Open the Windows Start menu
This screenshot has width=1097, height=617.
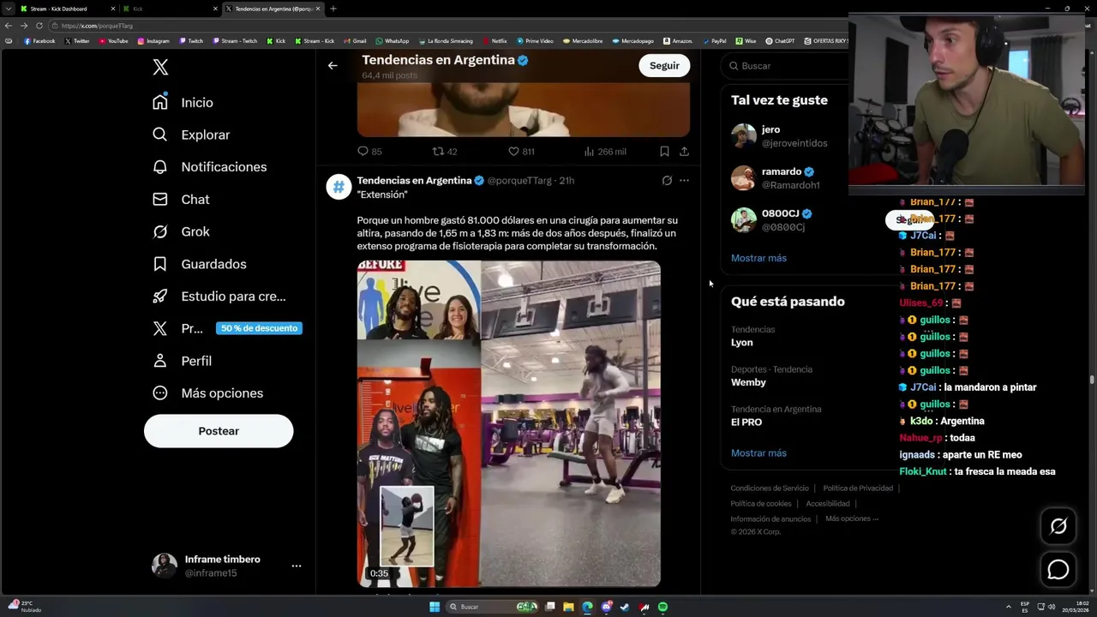point(435,607)
